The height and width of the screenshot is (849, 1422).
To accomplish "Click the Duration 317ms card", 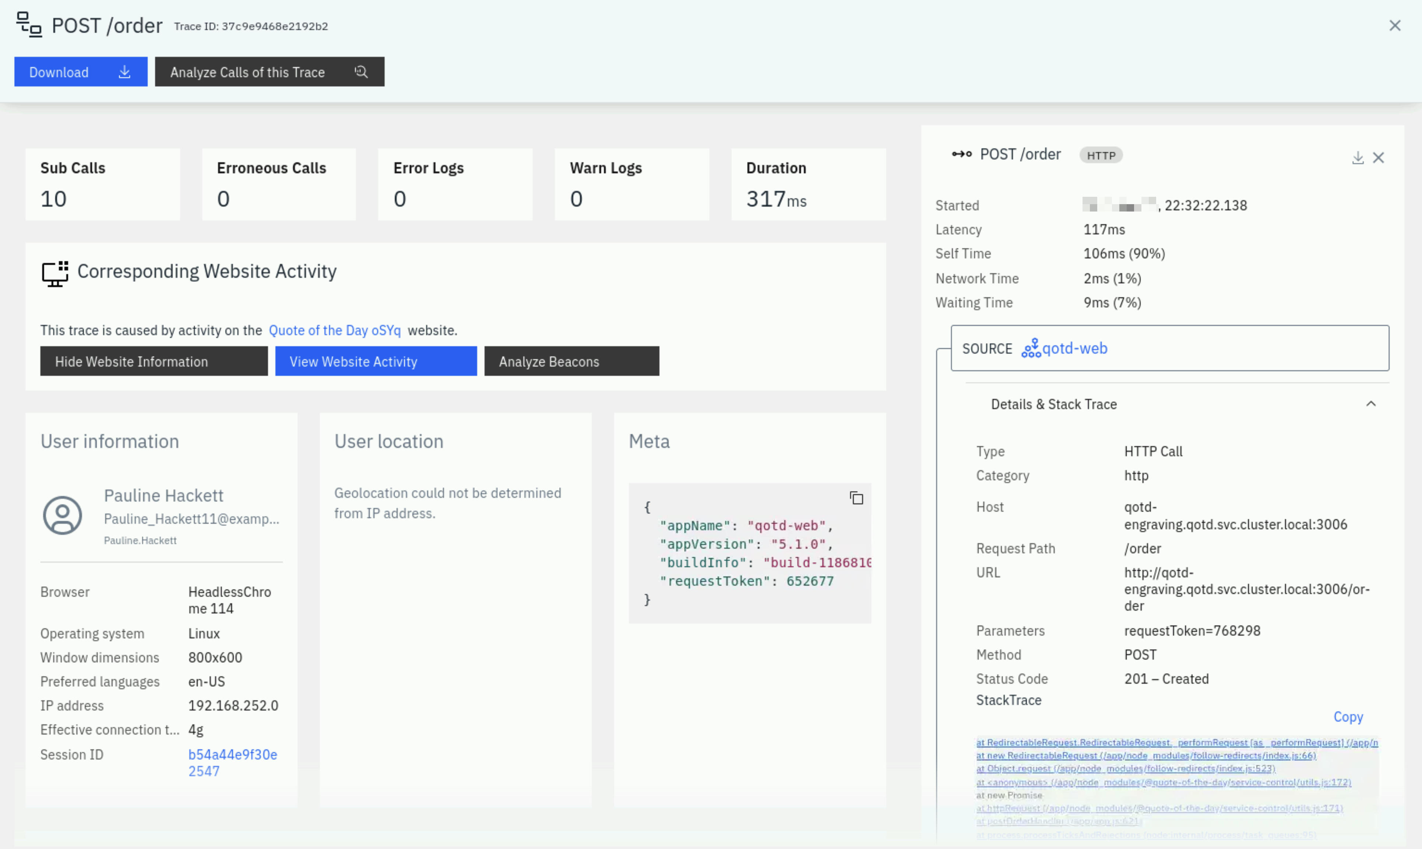I will click(808, 184).
